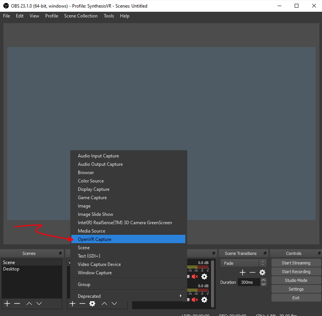Select Group in the add-source menu
Viewport: 322px width, 316px height.
pyautogui.click(x=128, y=285)
